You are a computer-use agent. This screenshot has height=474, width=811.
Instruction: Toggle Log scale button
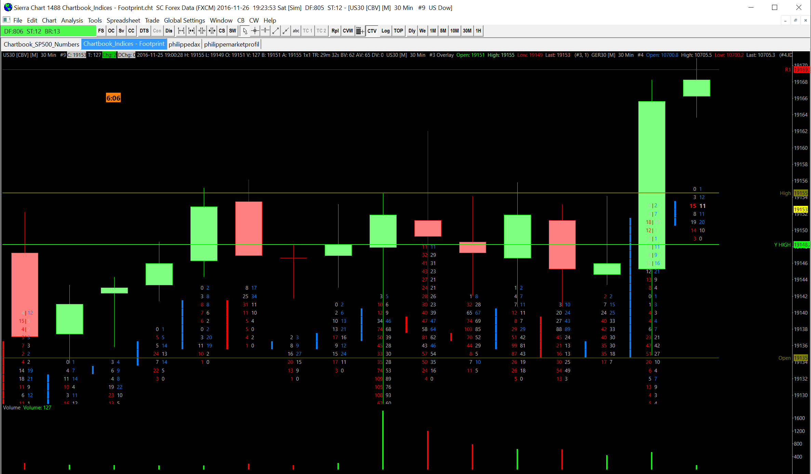pyautogui.click(x=385, y=31)
